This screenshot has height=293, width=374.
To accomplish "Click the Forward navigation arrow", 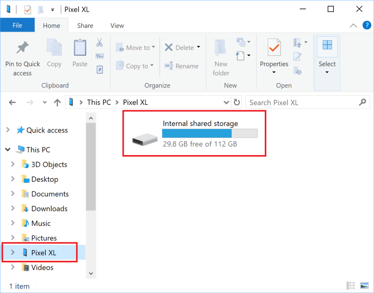I will click(x=30, y=103).
